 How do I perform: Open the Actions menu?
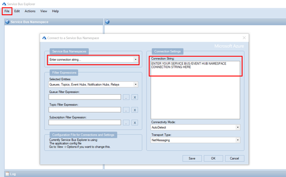(30, 11)
